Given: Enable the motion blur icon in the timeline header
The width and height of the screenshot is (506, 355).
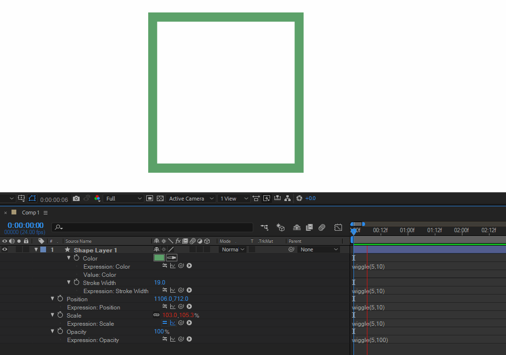Looking at the screenshot, I should 322,227.
